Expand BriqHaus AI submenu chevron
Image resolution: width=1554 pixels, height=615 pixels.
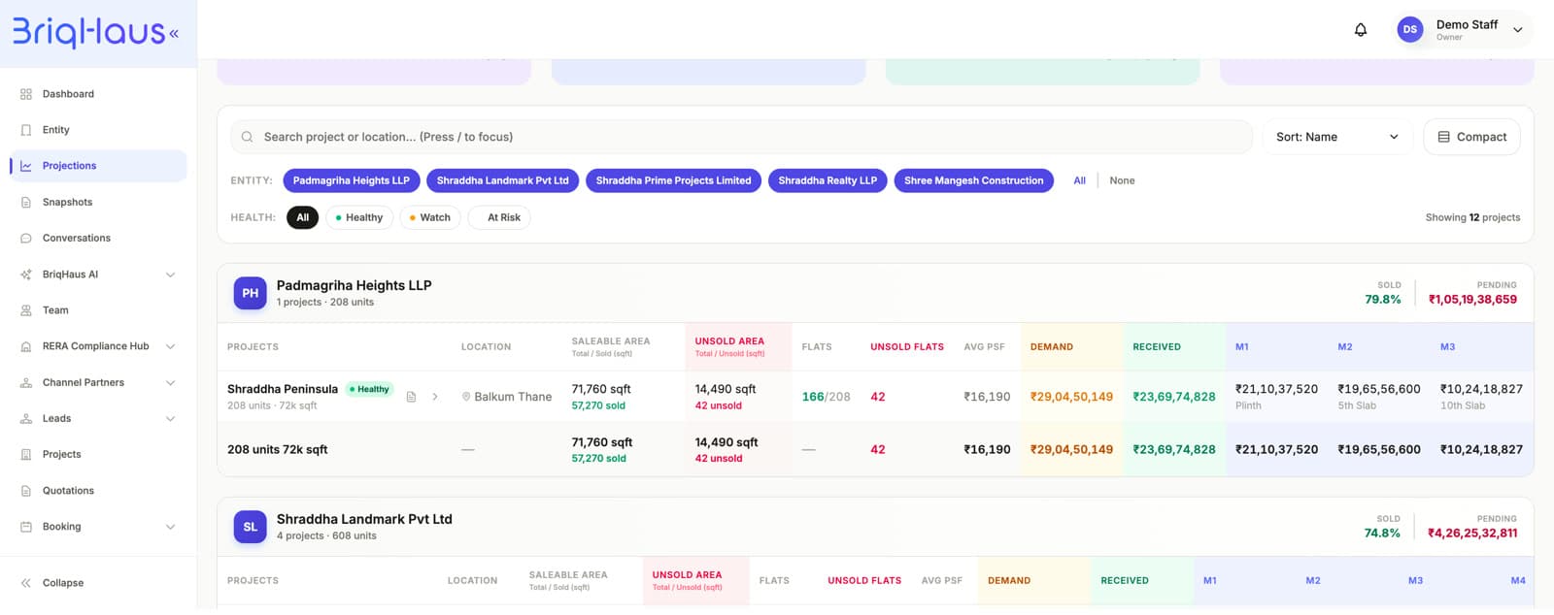click(171, 275)
